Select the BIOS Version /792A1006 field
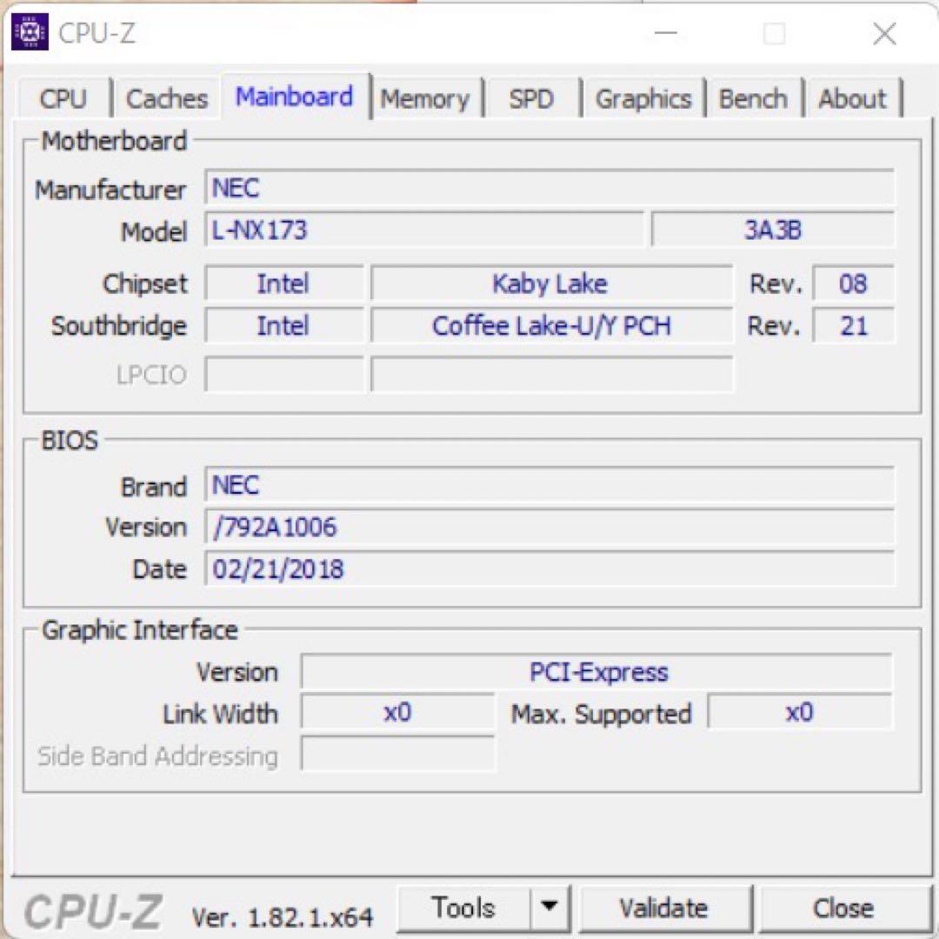 [x=548, y=526]
